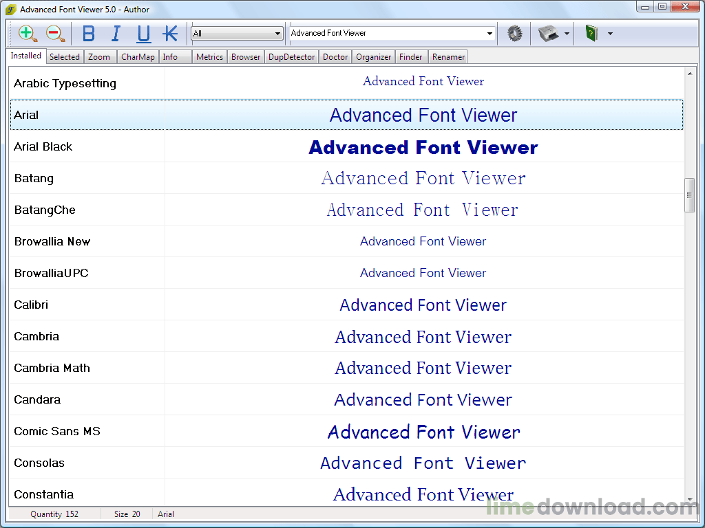Select the Constantia font row
The height and width of the screenshot is (528, 705).
coord(346,492)
